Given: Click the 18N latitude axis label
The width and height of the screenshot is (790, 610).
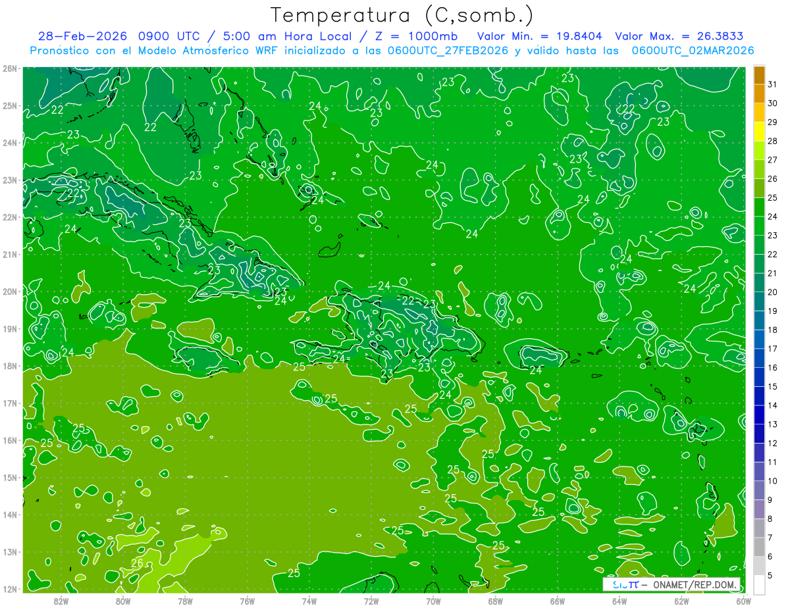Looking at the screenshot, I should click(x=10, y=366).
